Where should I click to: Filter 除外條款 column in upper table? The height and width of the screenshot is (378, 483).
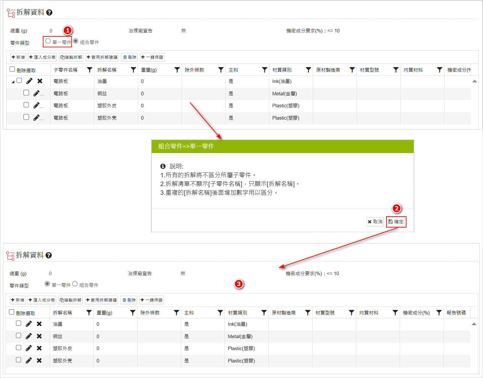coord(221,70)
